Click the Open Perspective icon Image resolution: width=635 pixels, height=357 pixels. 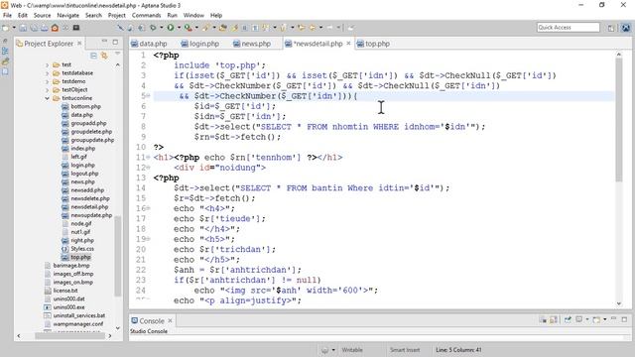click(611, 28)
